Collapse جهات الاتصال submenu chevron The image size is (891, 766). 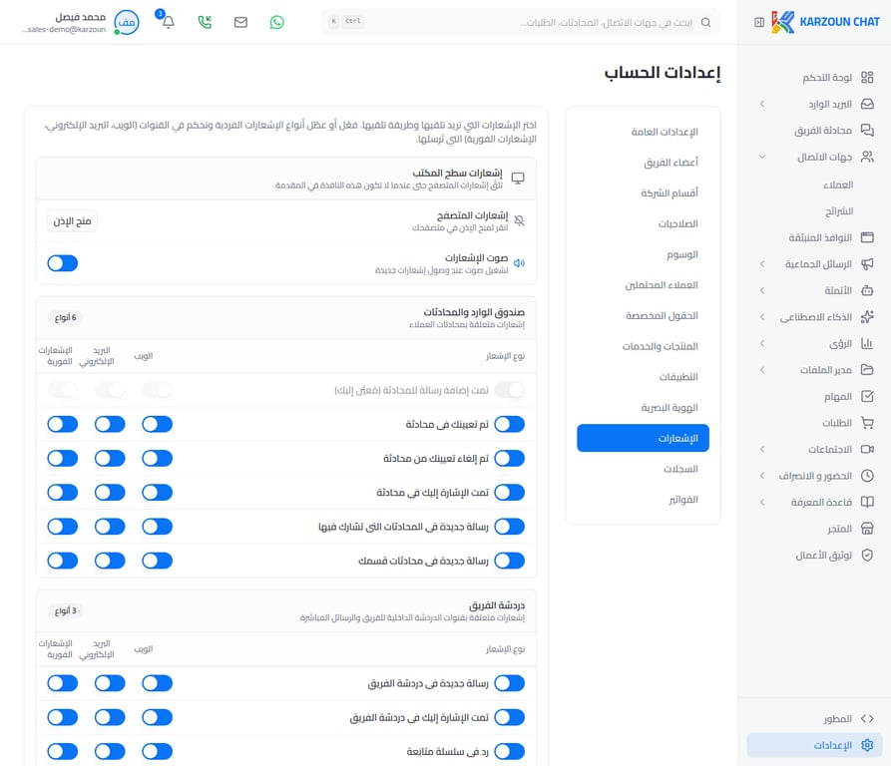(762, 157)
